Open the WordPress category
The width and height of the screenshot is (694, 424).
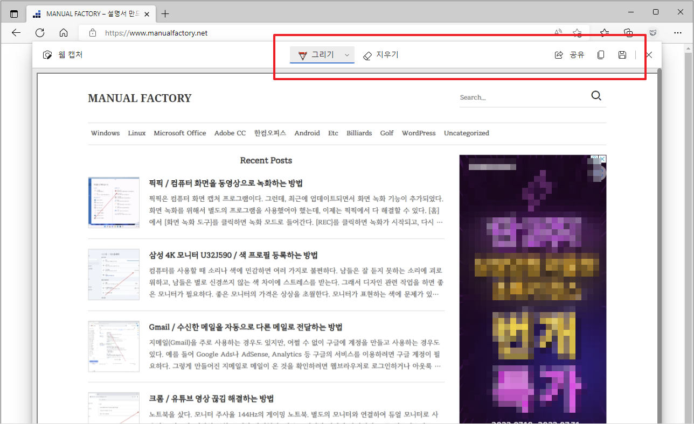(419, 133)
